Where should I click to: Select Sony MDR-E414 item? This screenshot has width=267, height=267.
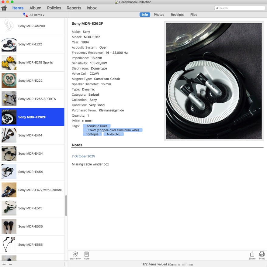point(32,135)
